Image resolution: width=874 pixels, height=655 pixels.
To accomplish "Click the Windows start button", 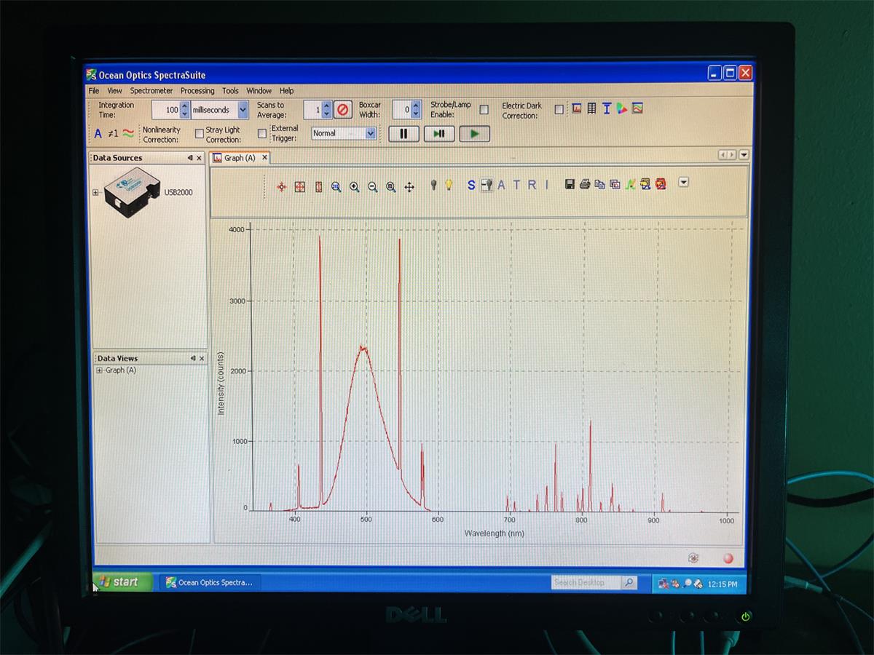I will 122,582.
